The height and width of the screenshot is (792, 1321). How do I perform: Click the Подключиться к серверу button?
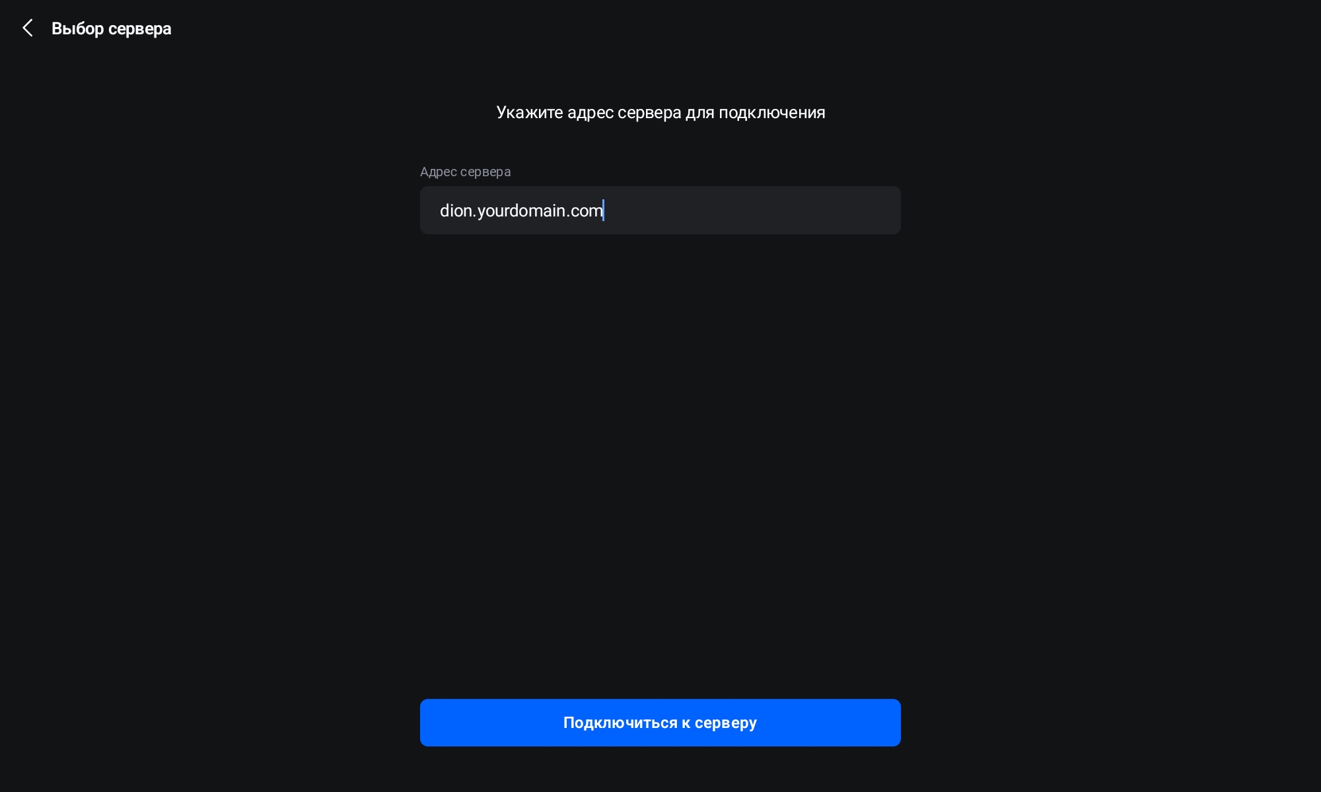point(660,723)
